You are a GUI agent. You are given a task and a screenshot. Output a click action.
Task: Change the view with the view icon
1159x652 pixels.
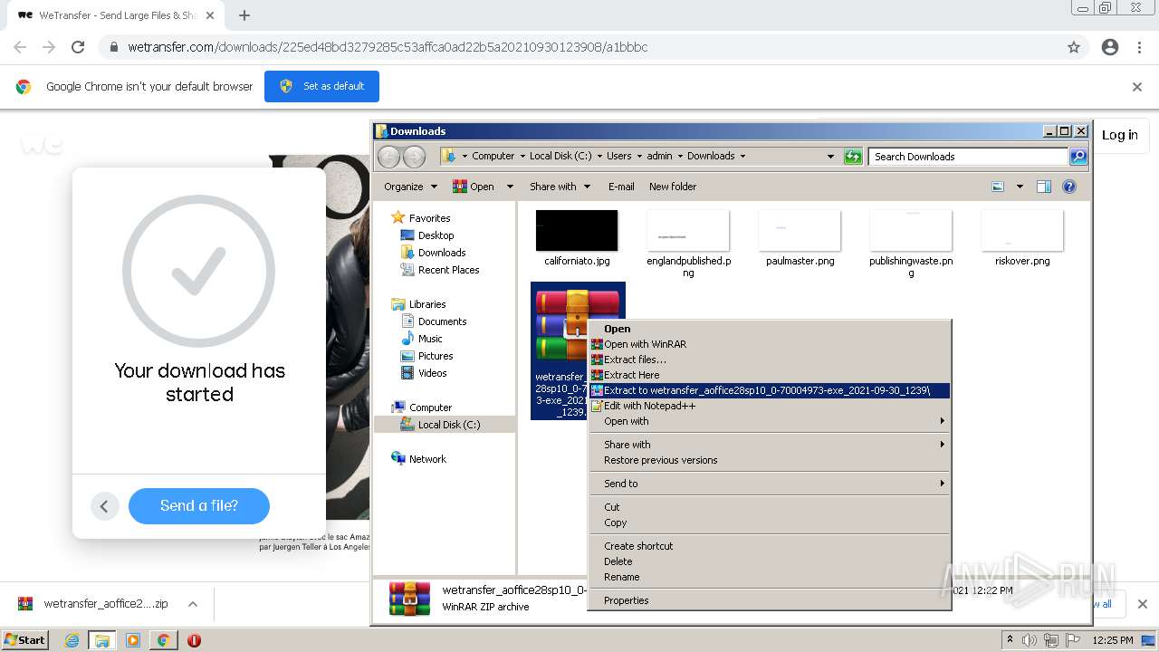coord(998,187)
